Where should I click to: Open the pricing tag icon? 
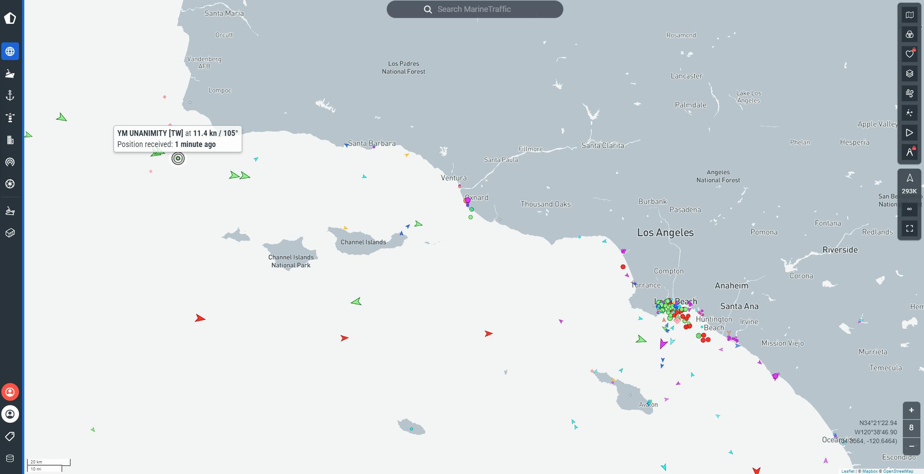tap(10, 436)
